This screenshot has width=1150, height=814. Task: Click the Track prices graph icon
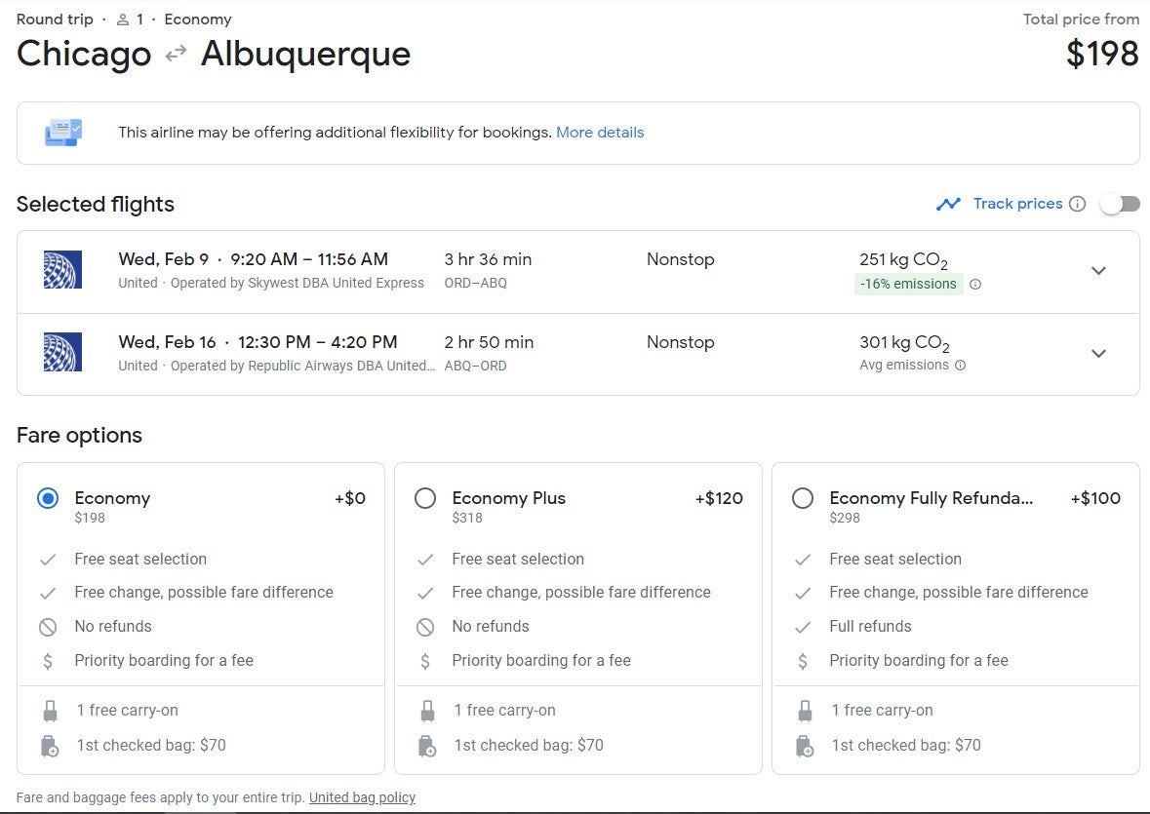pyautogui.click(x=947, y=204)
